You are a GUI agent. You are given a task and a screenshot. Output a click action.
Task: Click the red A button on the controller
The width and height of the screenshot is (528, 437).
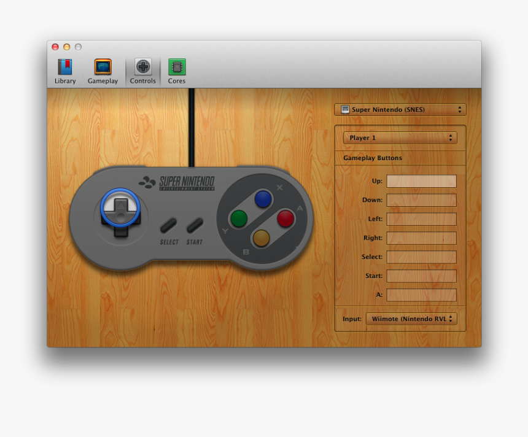point(285,218)
